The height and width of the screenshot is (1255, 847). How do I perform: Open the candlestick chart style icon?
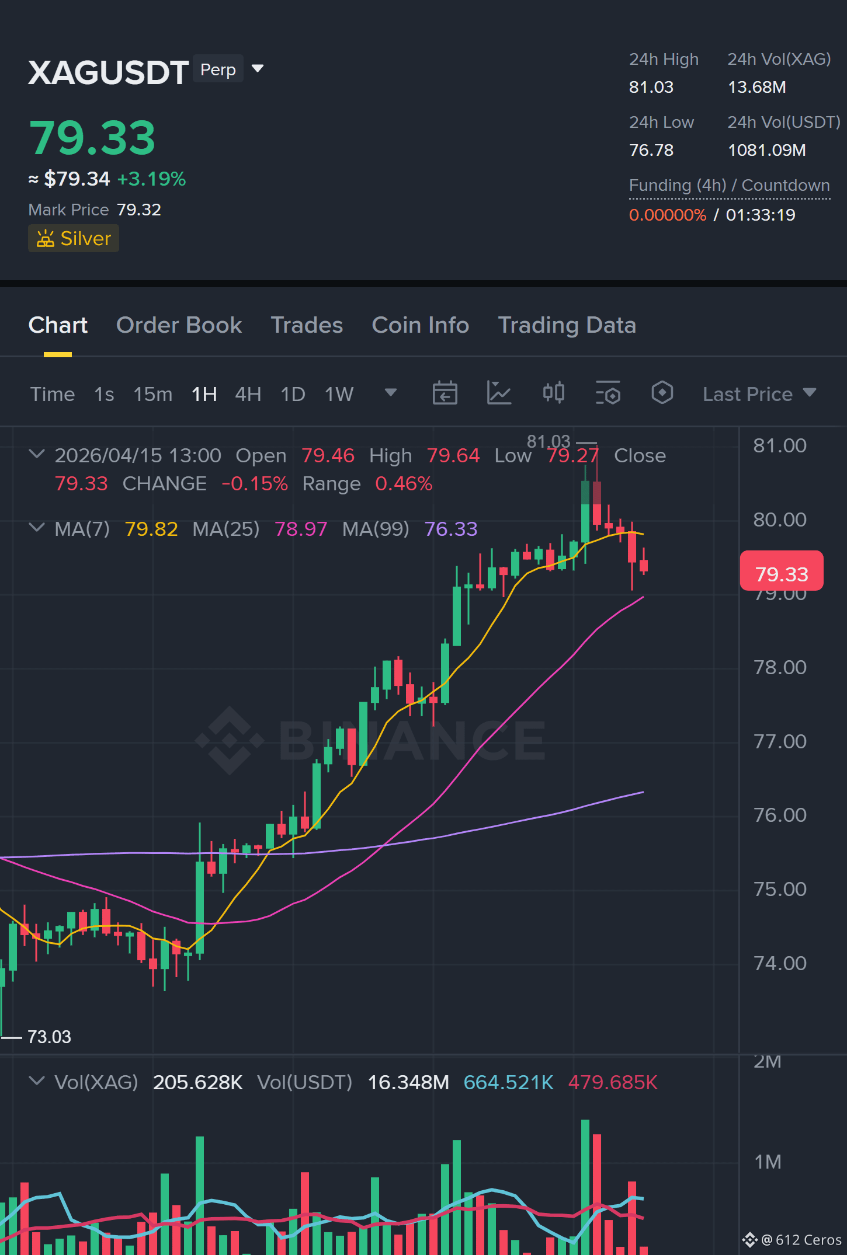click(x=553, y=392)
